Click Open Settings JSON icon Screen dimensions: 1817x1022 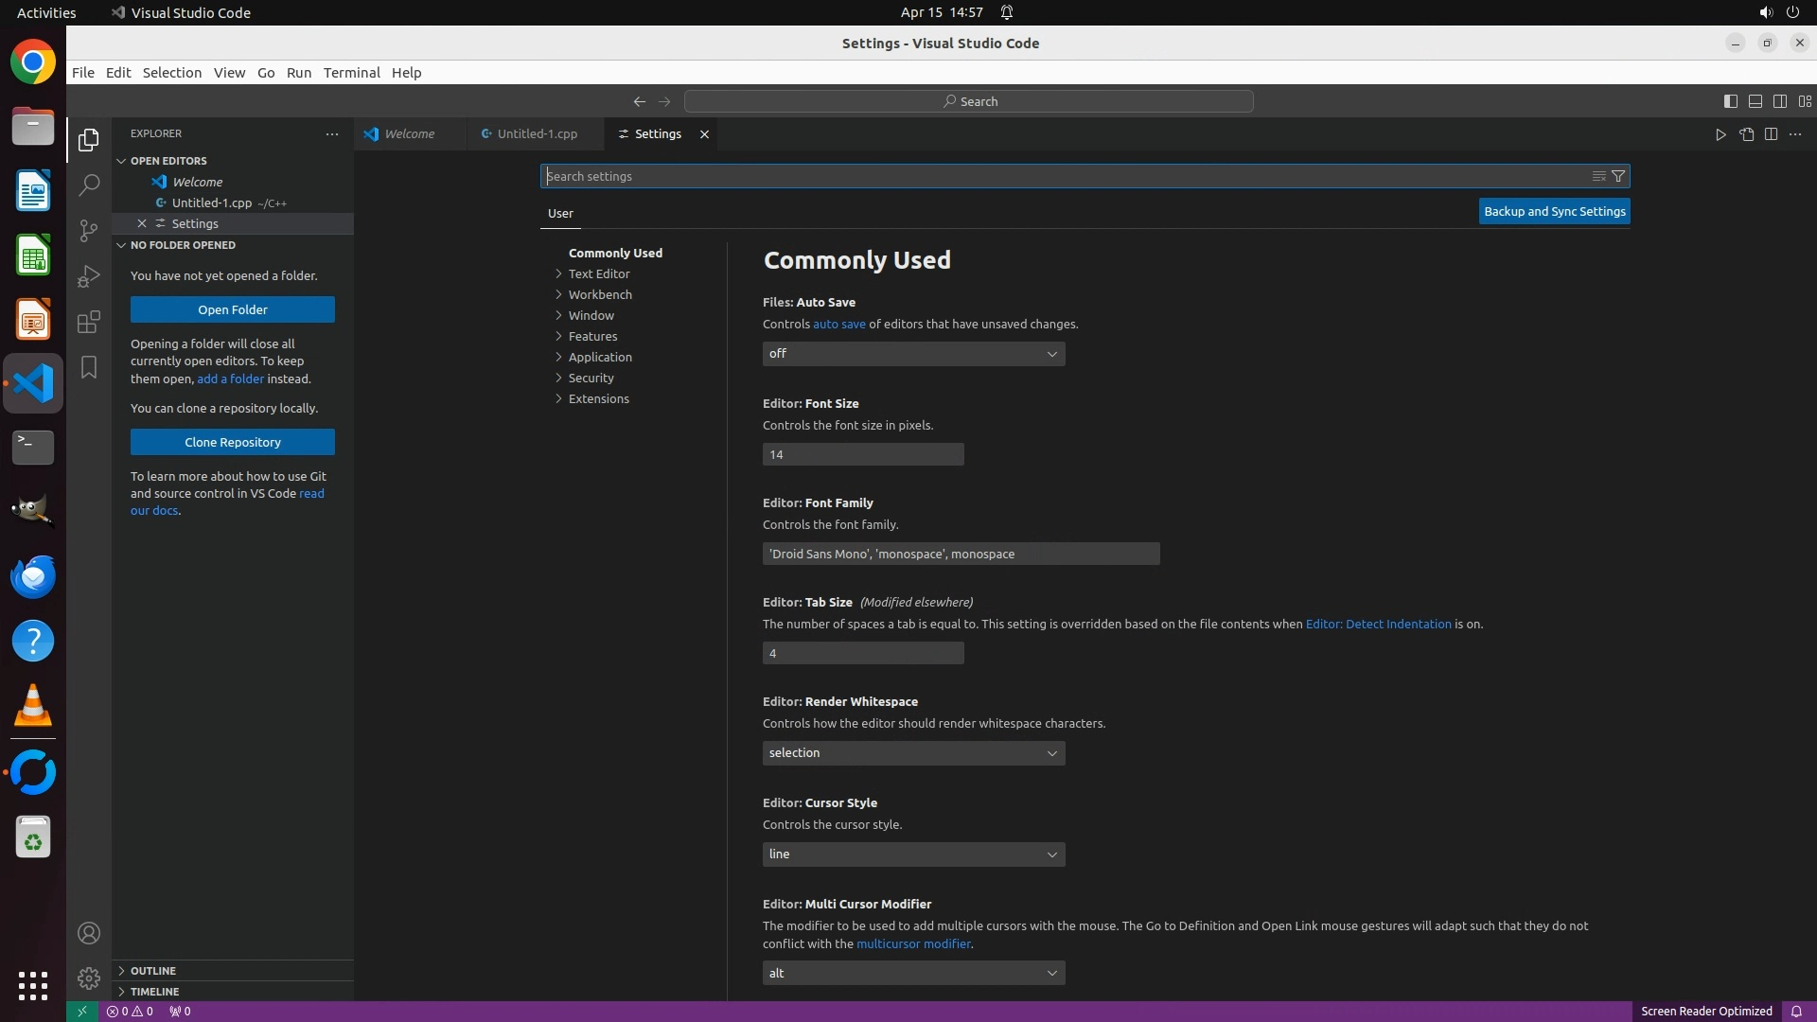tap(1746, 134)
